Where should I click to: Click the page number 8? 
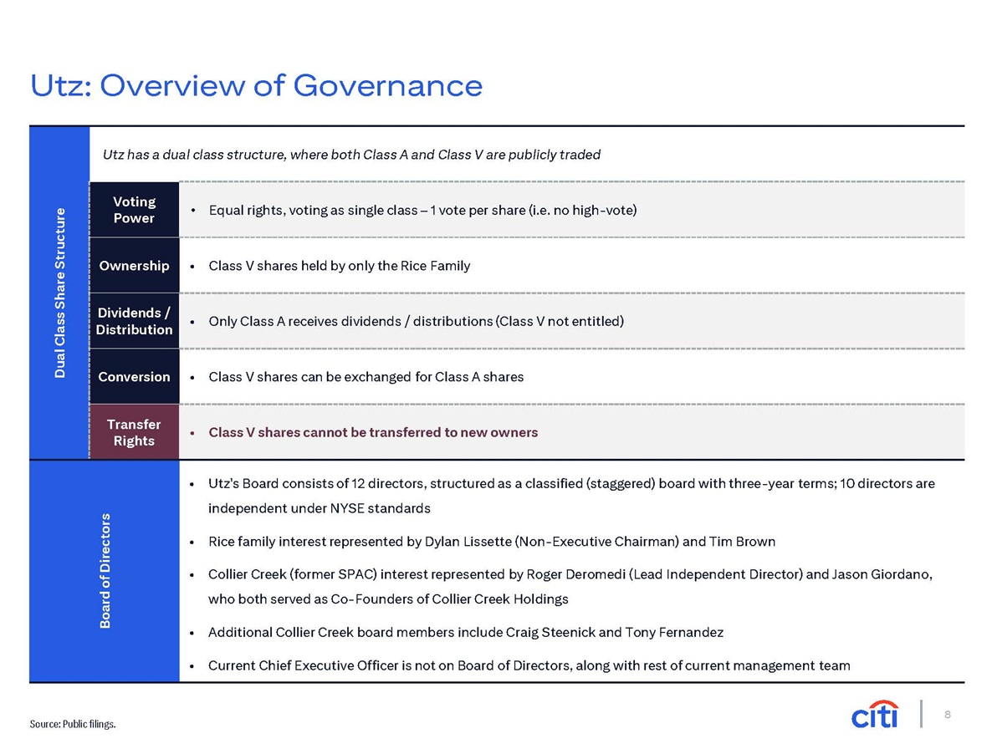pos(948,714)
